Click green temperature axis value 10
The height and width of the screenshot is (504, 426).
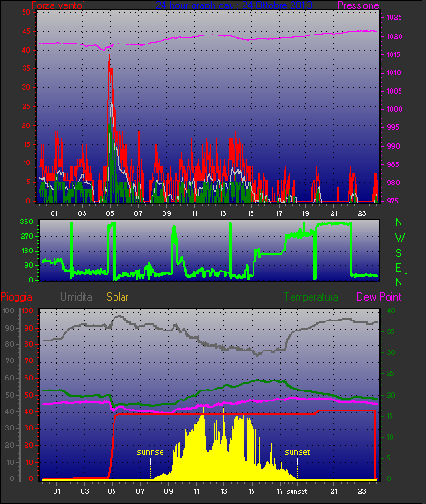[x=390, y=437]
